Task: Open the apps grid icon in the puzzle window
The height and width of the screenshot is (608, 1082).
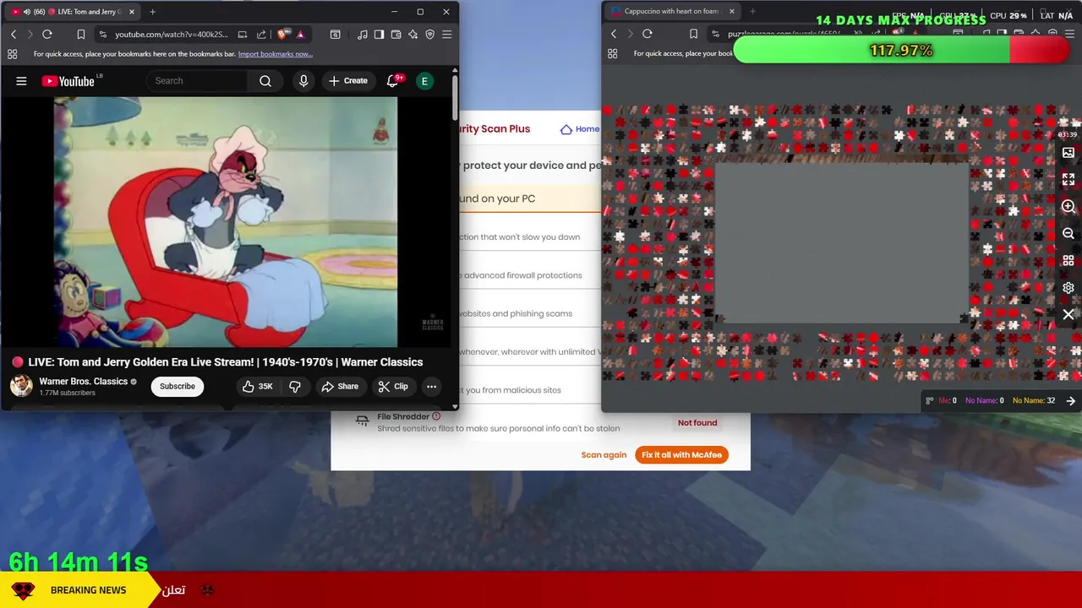Action: coord(612,53)
